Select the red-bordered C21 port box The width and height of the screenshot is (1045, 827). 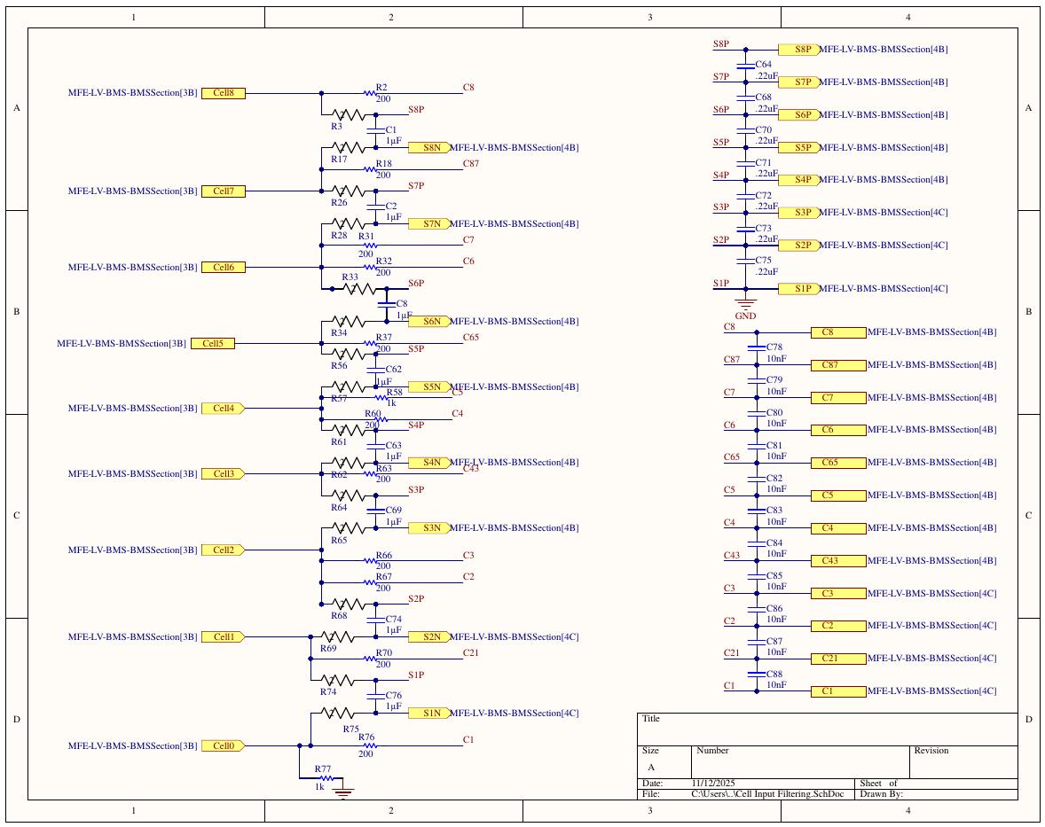[x=838, y=659]
